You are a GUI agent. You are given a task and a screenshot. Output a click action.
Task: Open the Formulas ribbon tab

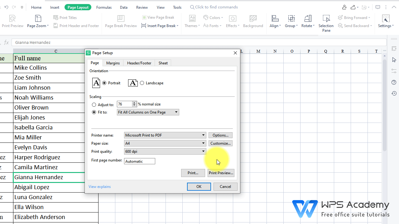tap(104, 7)
